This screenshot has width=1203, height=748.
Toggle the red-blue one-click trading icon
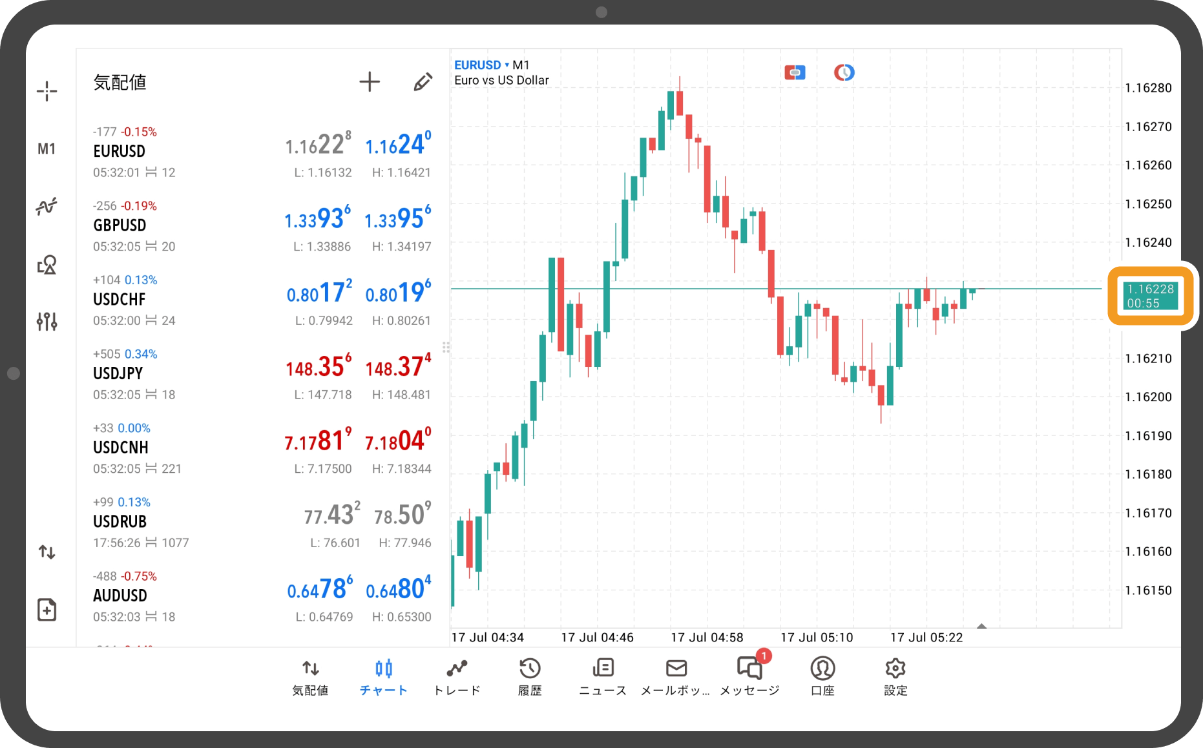pos(795,72)
